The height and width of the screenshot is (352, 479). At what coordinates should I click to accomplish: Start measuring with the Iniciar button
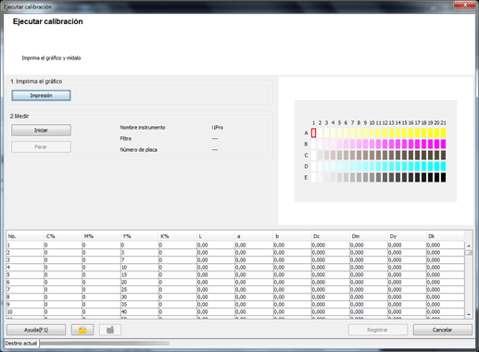point(41,130)
